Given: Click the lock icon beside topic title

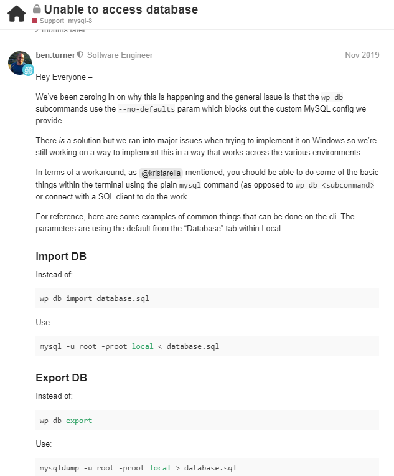Looking at the screenshot, I should click(37, 9).
